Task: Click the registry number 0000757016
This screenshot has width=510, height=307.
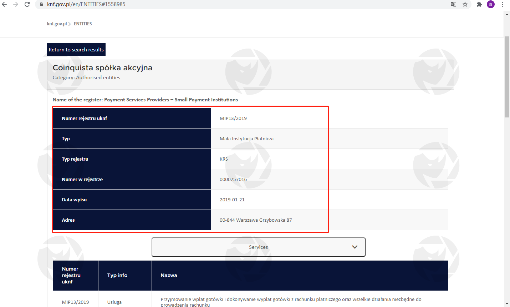Action: click(233, 180)
